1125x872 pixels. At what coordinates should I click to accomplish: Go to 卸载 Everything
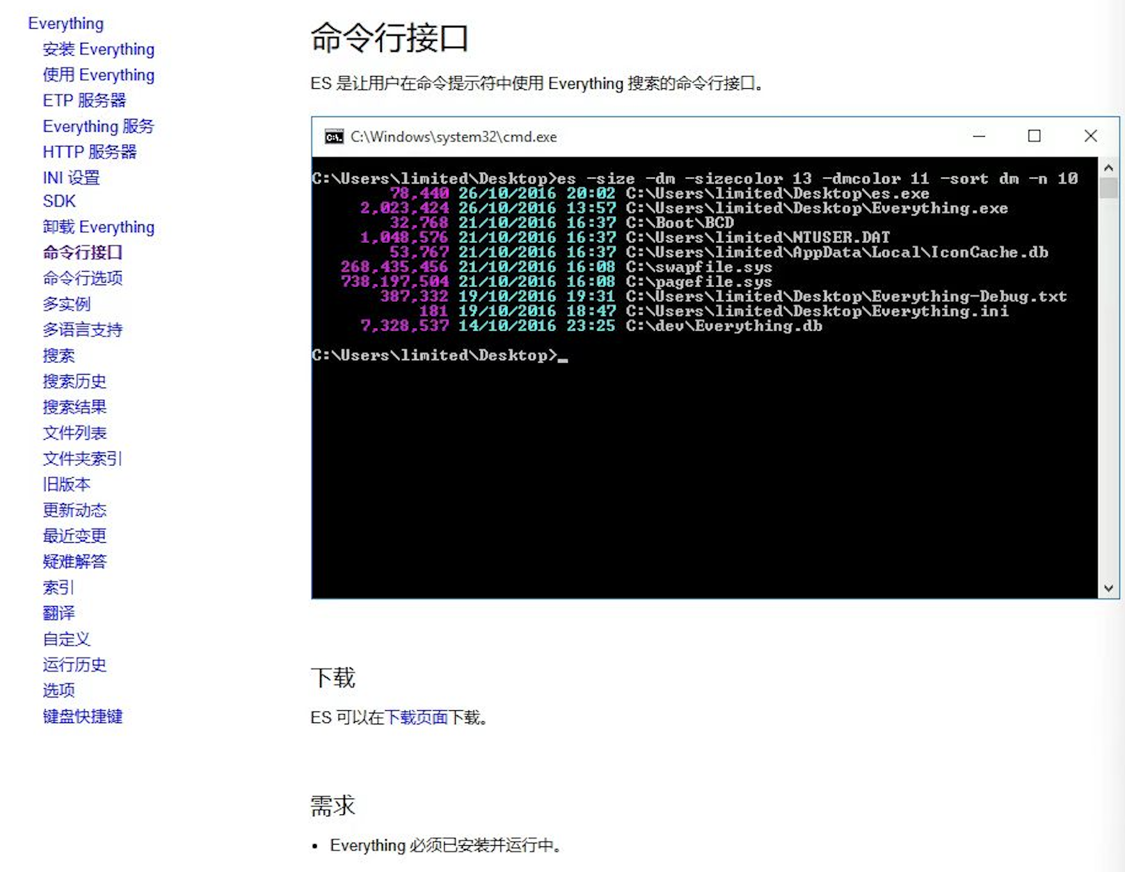click(x=99, y=227)
